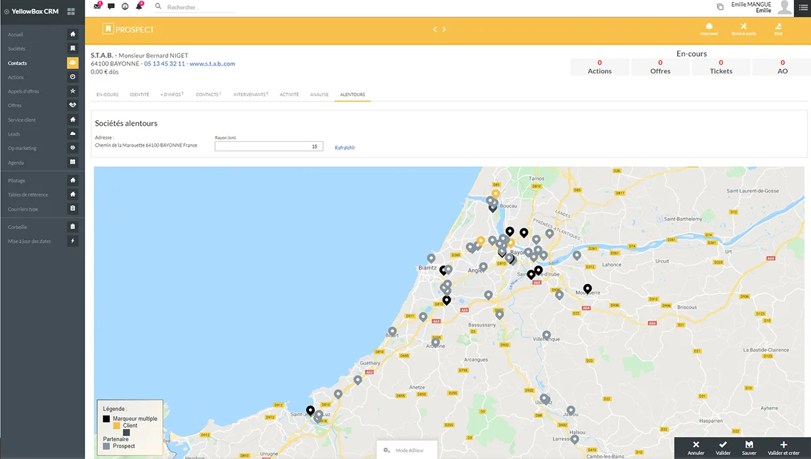Go to next record with right chevron

(444, 30)
